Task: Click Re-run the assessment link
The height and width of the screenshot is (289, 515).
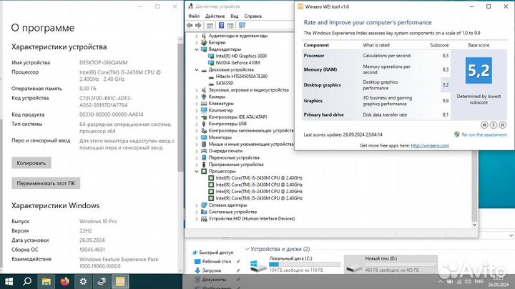Action: [x=484, y=134]
